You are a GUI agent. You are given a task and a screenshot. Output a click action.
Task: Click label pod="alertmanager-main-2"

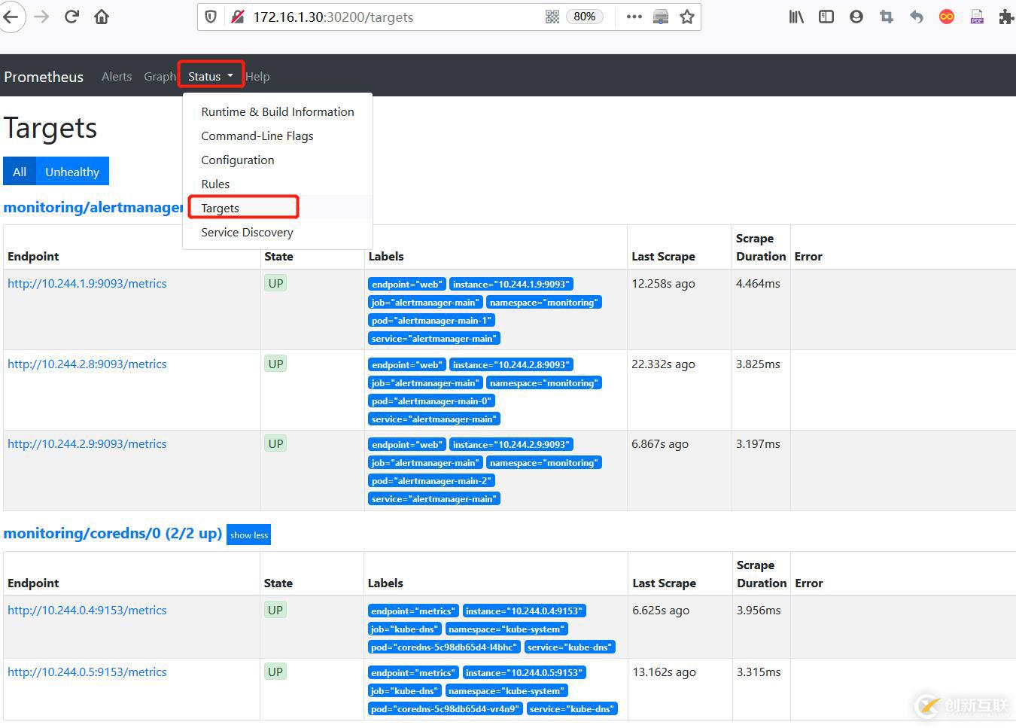[x=431, y=481]
